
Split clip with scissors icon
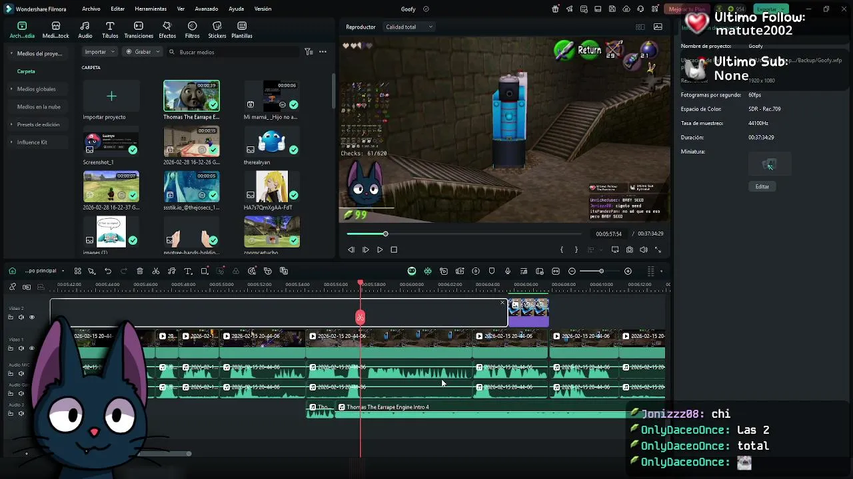[156, 271]
